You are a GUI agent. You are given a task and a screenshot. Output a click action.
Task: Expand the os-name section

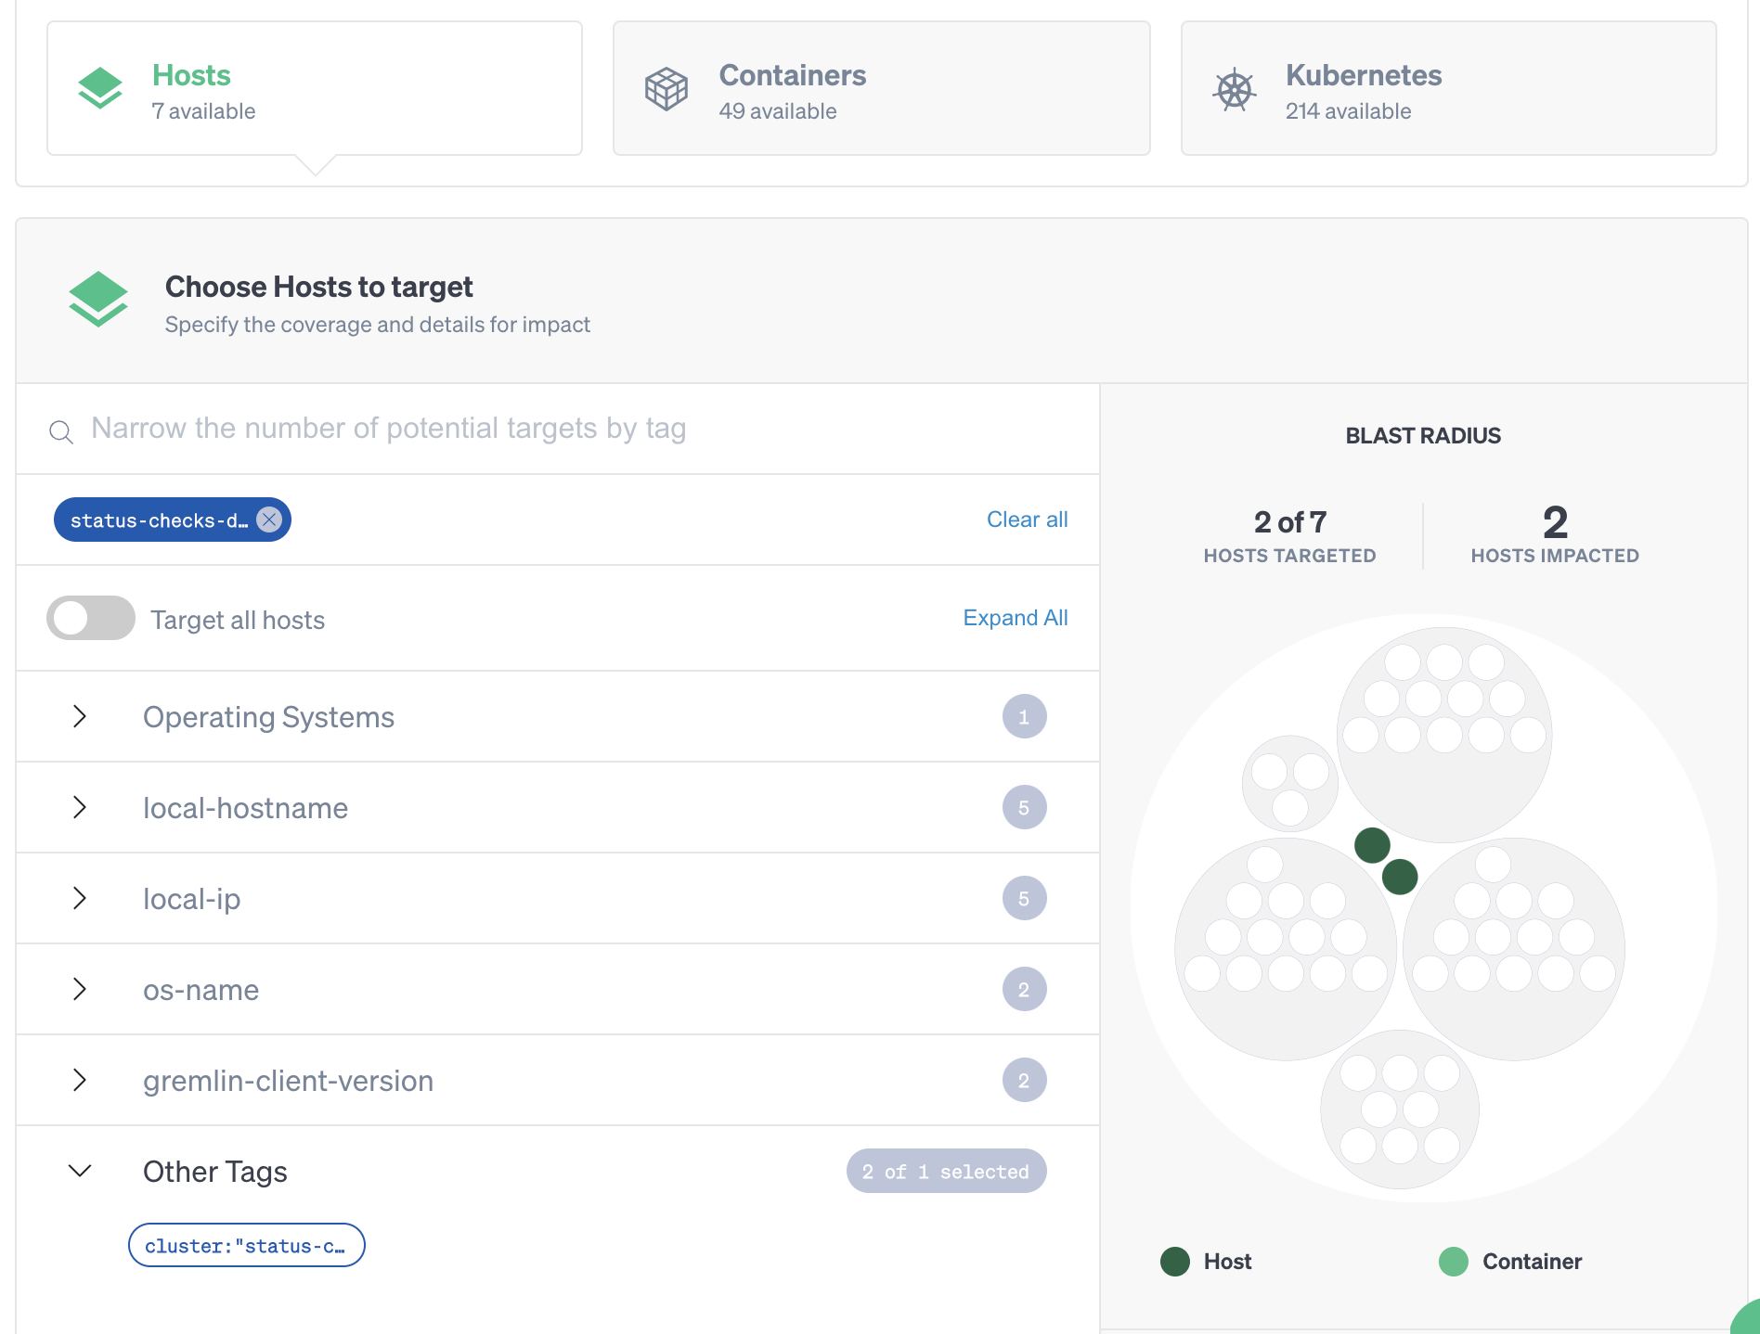80,989
